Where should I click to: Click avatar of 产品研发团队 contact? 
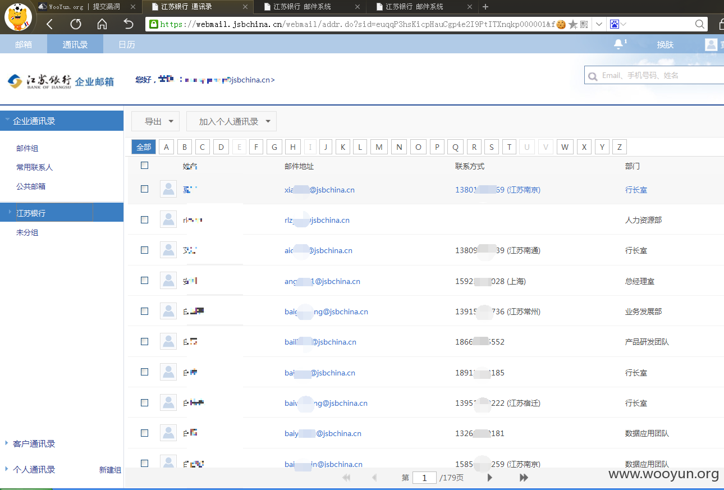(x=168, y=341)
